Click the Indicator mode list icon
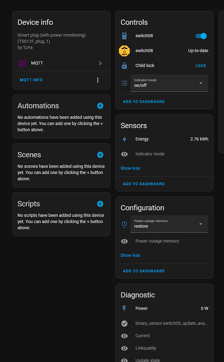The width and height of the screenshot is (224, 362). pos(124,83)
